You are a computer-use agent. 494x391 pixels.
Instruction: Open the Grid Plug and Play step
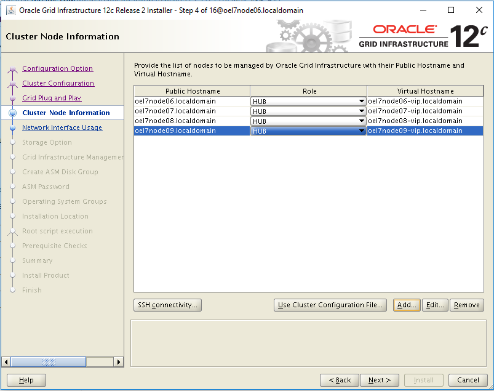pyautogui.click(x=52, y=98)
